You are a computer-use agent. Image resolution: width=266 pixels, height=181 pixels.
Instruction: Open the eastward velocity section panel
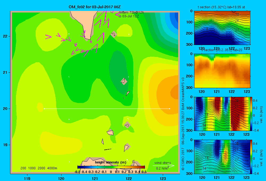tap(222, 157)
